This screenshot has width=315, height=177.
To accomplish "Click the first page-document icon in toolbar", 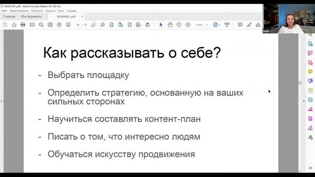I will click(112, 25).
